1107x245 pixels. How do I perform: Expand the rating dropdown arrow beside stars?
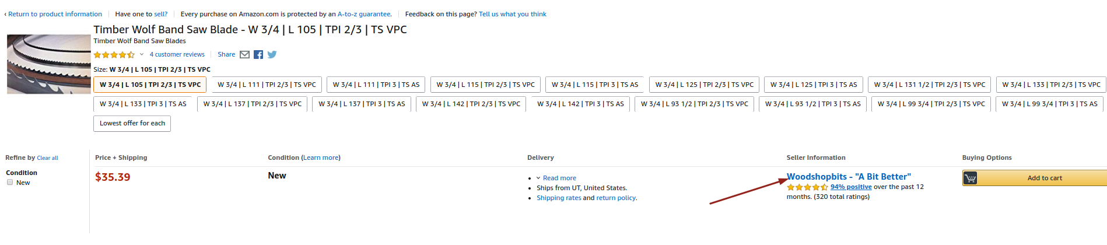[x=142, y=55]
